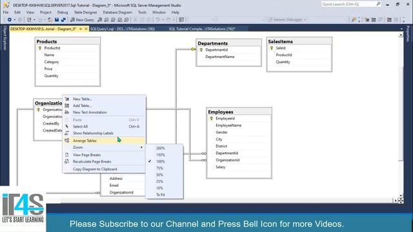Click the diagram vertical scrollbar up arrow
Image resolution: width=413 pixels, height=232 pixels.
click(x=401, y=35)
